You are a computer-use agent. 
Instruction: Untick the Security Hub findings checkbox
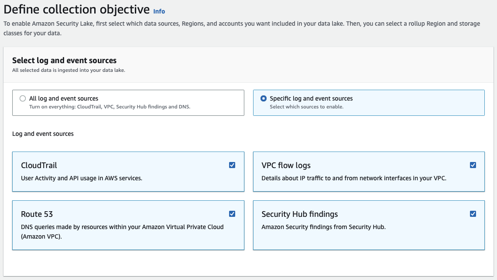473,214
